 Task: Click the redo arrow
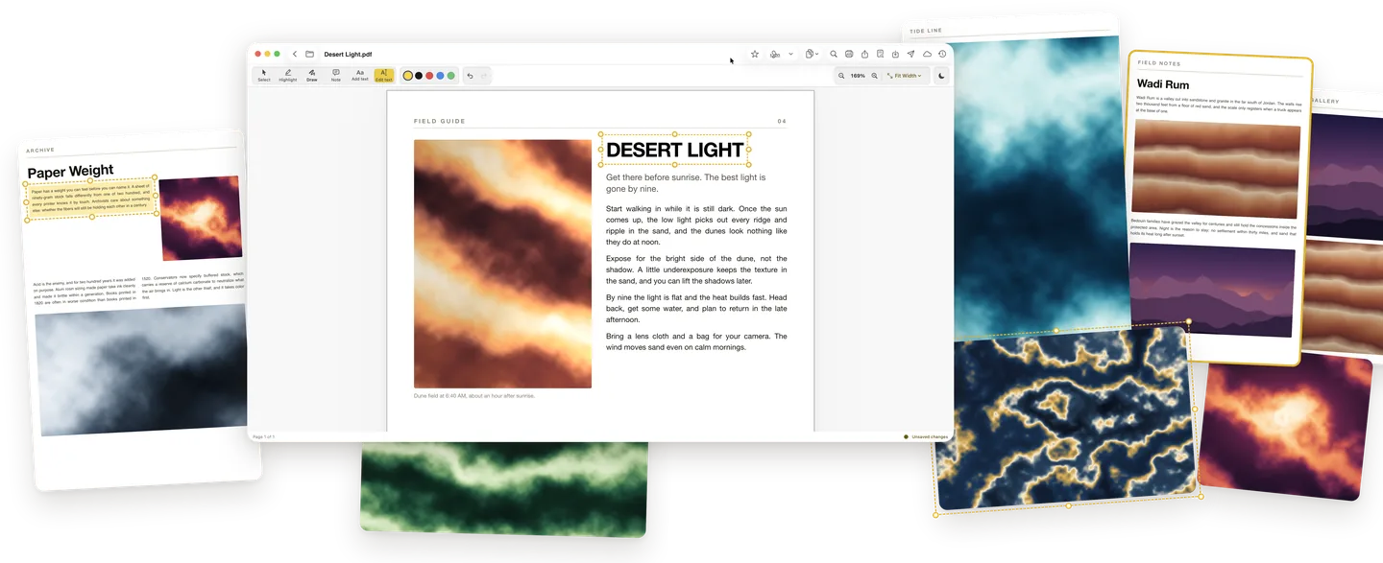tap(484, 76)
